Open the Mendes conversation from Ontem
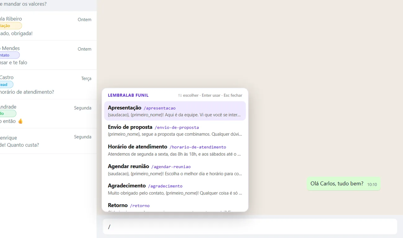 click(x=48, y=55)
